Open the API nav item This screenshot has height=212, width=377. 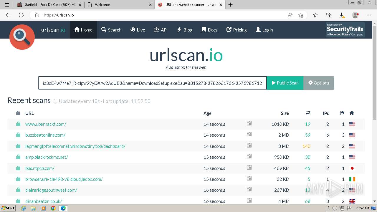[x=161, y=30]
